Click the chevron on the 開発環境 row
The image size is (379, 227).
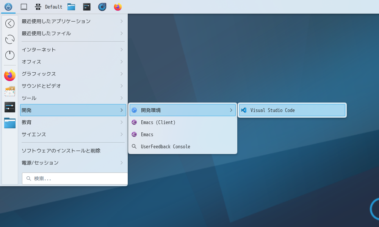point(231,110)
